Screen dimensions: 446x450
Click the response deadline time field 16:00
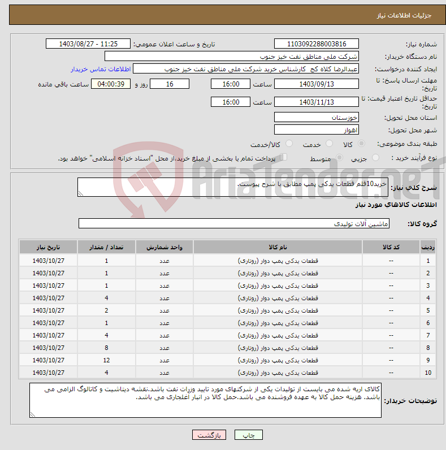click(231, 84)
